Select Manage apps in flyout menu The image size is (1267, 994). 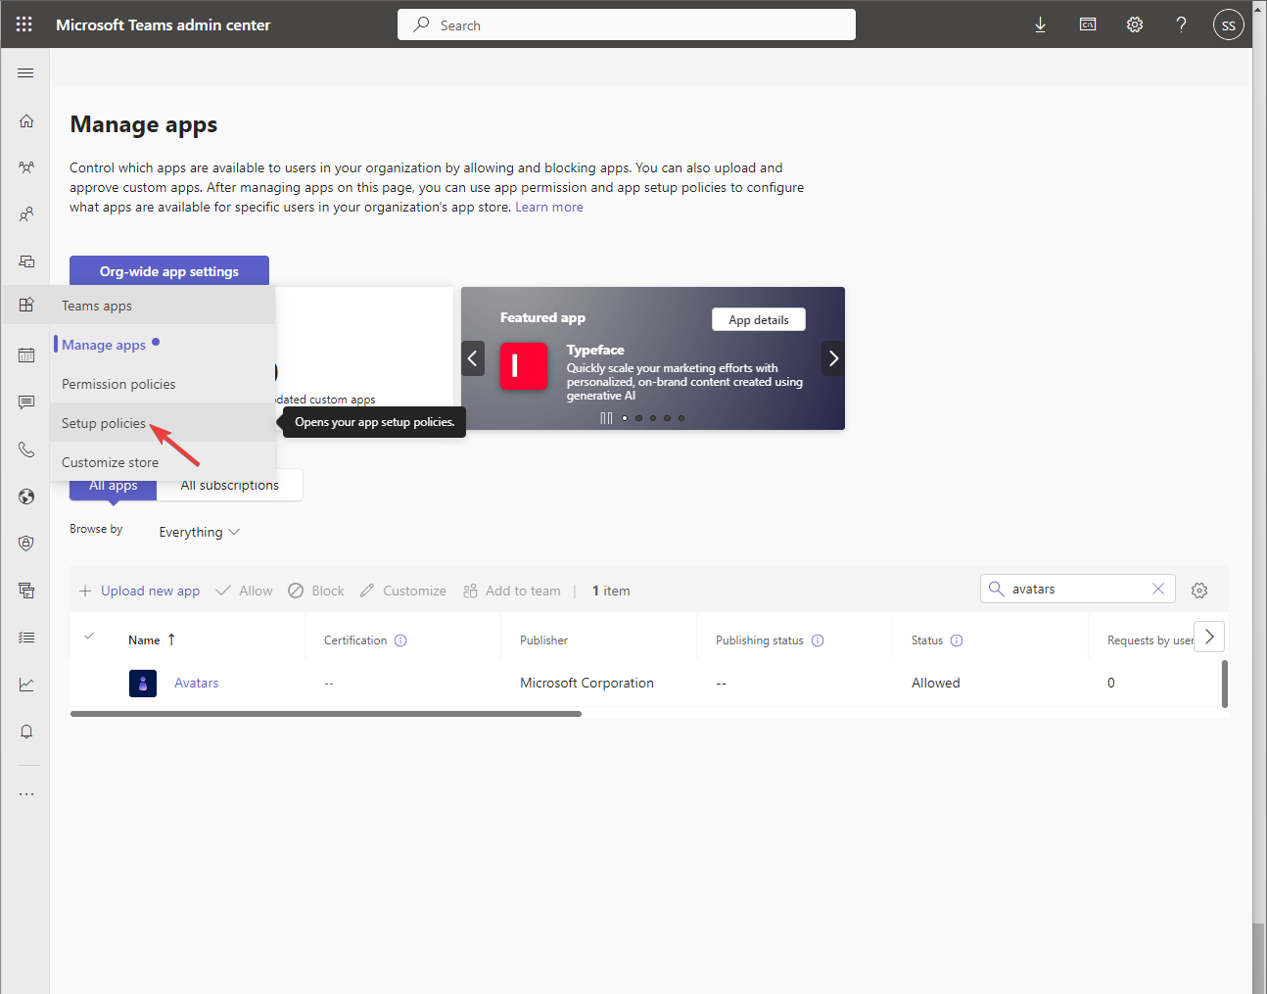104,345
